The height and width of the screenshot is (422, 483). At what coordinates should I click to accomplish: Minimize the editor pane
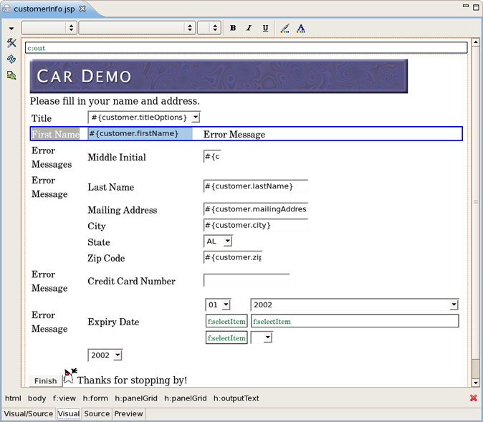466,6
